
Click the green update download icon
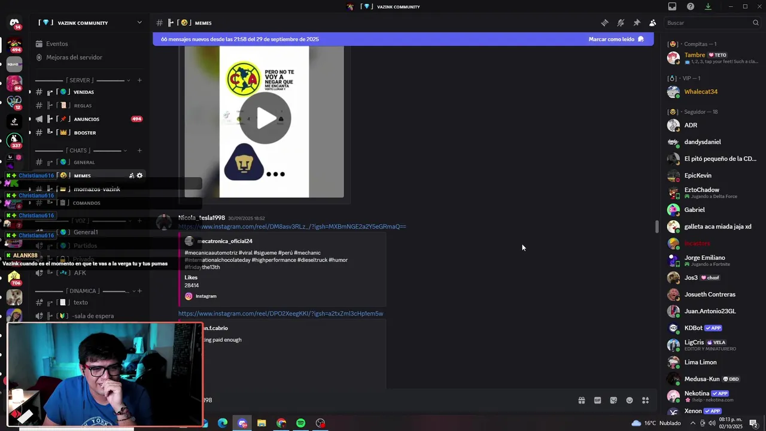(708, 7)
